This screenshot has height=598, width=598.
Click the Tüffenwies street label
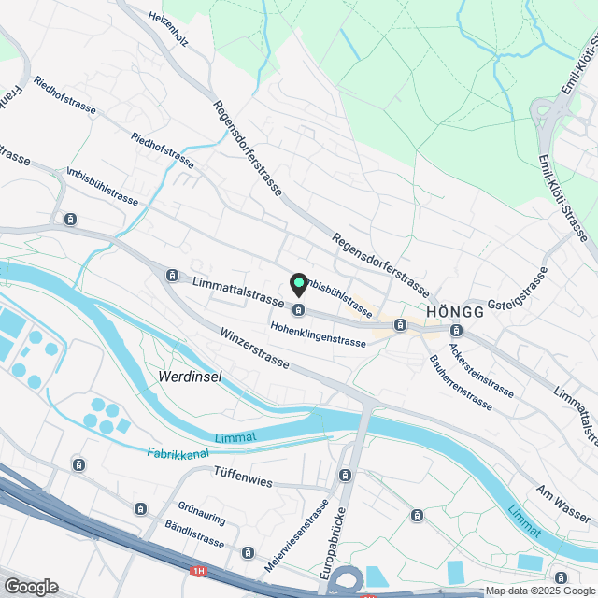pos(243,477)
